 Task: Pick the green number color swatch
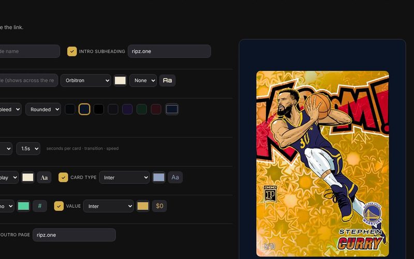coord(23,206)
